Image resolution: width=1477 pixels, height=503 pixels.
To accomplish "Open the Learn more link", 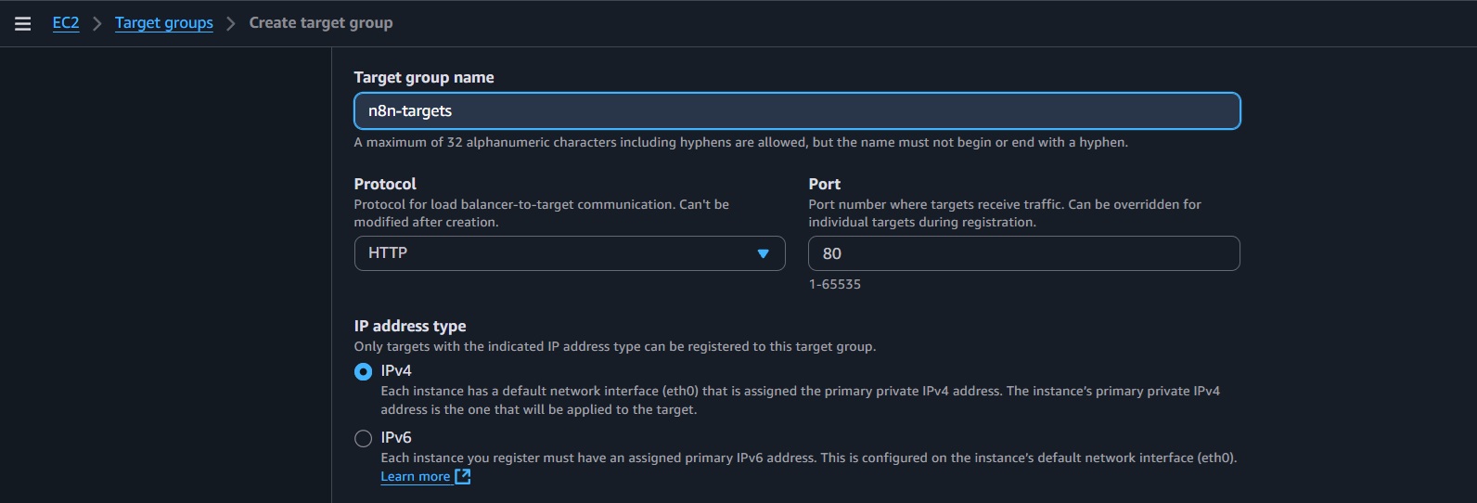I will coord(415,476).
